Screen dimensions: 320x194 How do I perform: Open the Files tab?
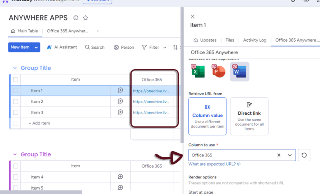coord(230,40)
